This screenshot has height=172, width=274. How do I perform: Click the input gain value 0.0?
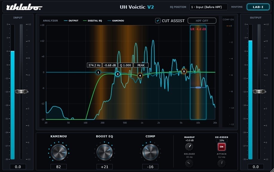18,167
